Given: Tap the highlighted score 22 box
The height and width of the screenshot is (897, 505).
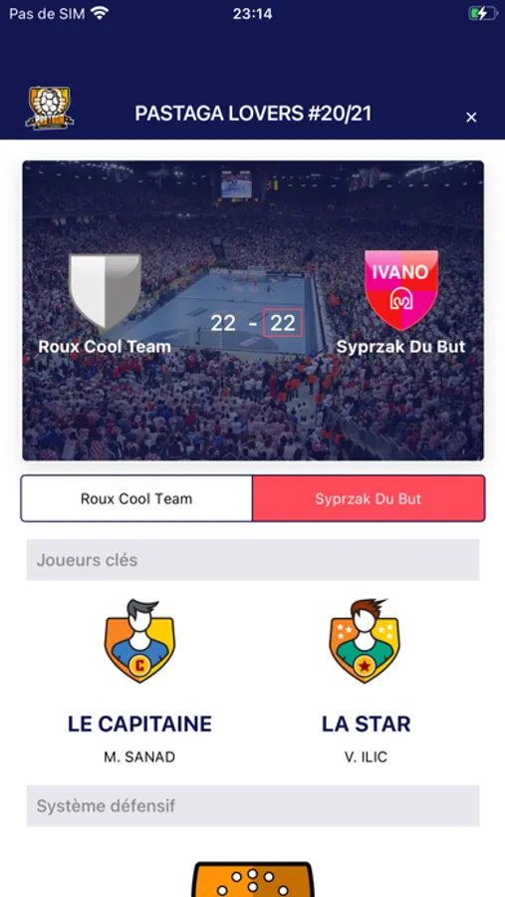Looking at the screenshot, I should 283,323.
